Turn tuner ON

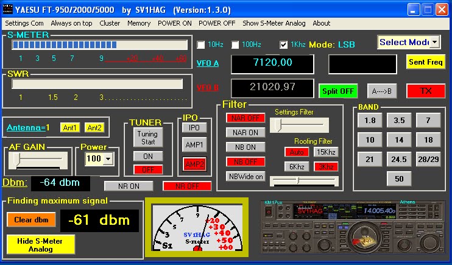click(148, 157)
